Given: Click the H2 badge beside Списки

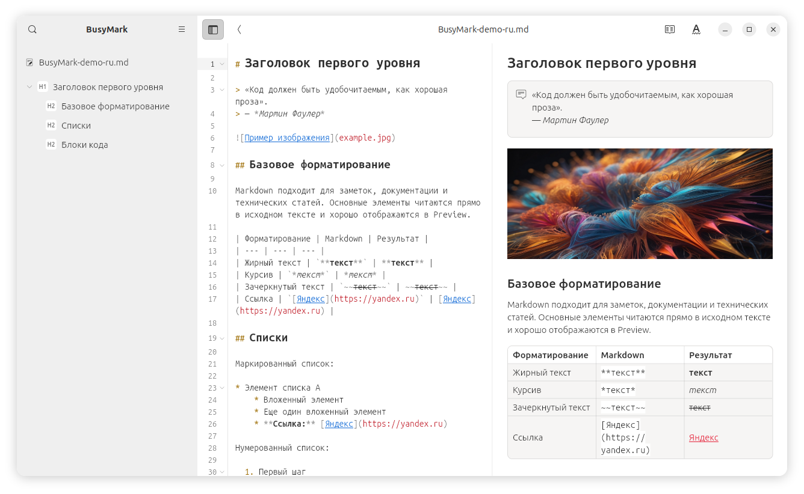Looking at the screenshot, I should [51, 126].
